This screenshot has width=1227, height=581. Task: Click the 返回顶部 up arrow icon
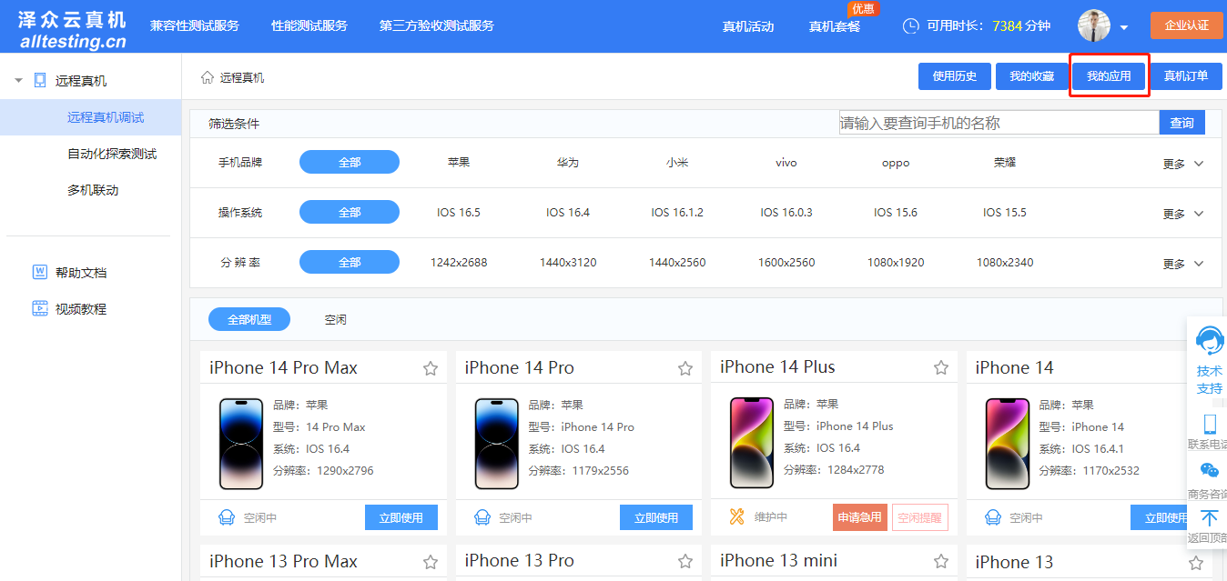(1210, 517)
